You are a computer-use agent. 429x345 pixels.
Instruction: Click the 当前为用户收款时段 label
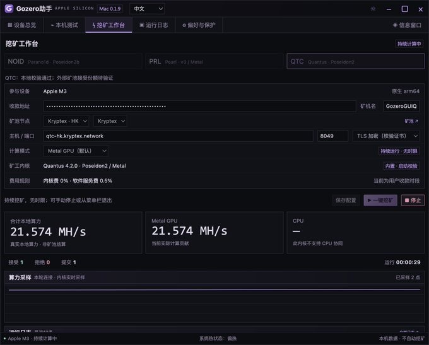coord(396,181)
